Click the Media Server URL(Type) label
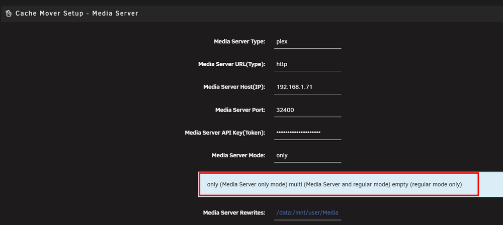Image resolution: width=503 pixels, height=225 pixels. pos(231,64)
